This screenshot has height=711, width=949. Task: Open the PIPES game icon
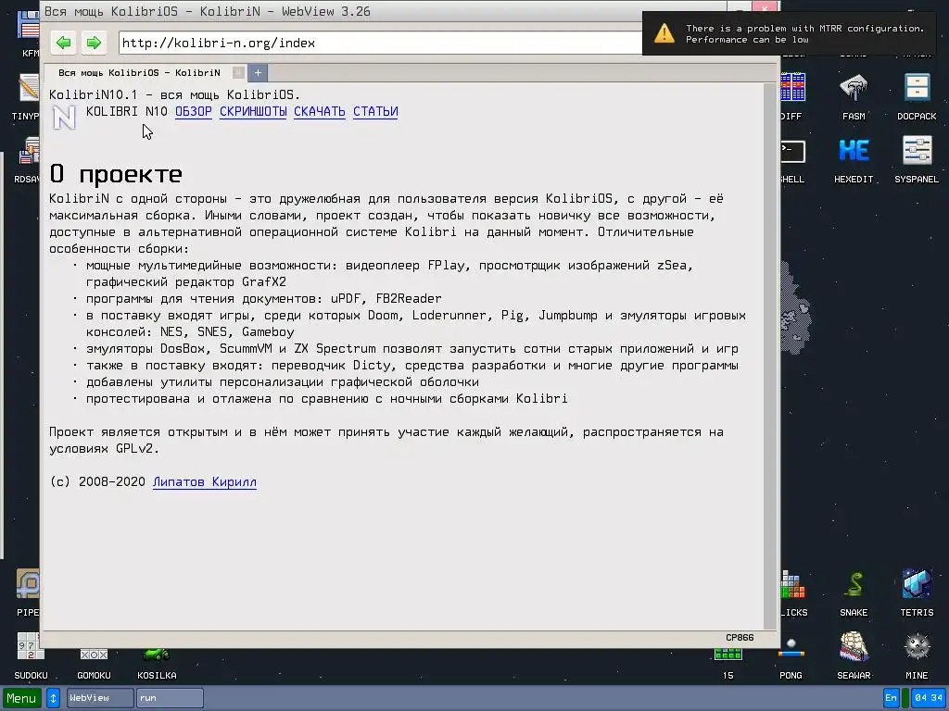[x=27, y=593]
